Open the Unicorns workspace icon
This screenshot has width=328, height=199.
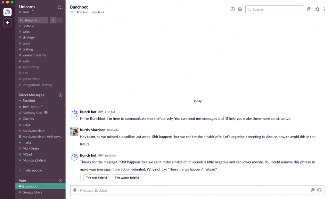click(x=7, y=12)
